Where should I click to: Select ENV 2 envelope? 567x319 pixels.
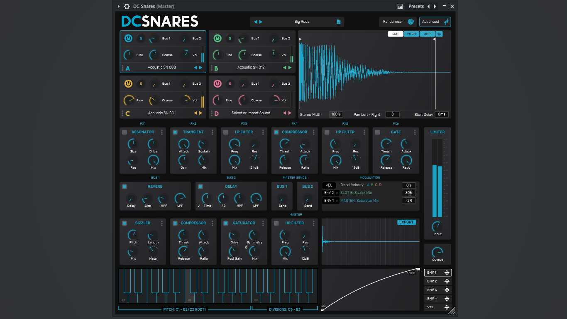[x=438, y=282]
